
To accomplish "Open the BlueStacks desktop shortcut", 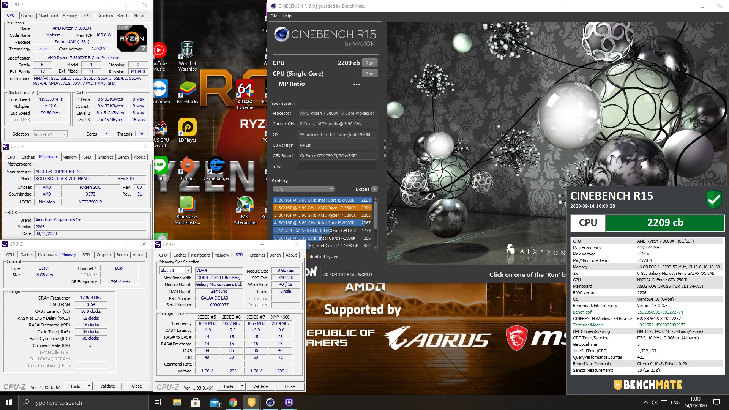I will [x=187, y=93].
